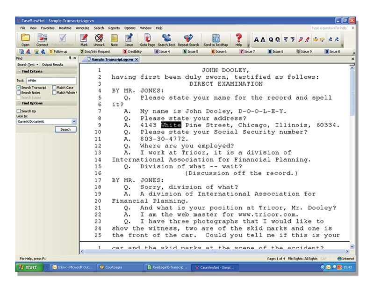Click previous Answer navigation icon (A up arrow)

pos(256,39)
